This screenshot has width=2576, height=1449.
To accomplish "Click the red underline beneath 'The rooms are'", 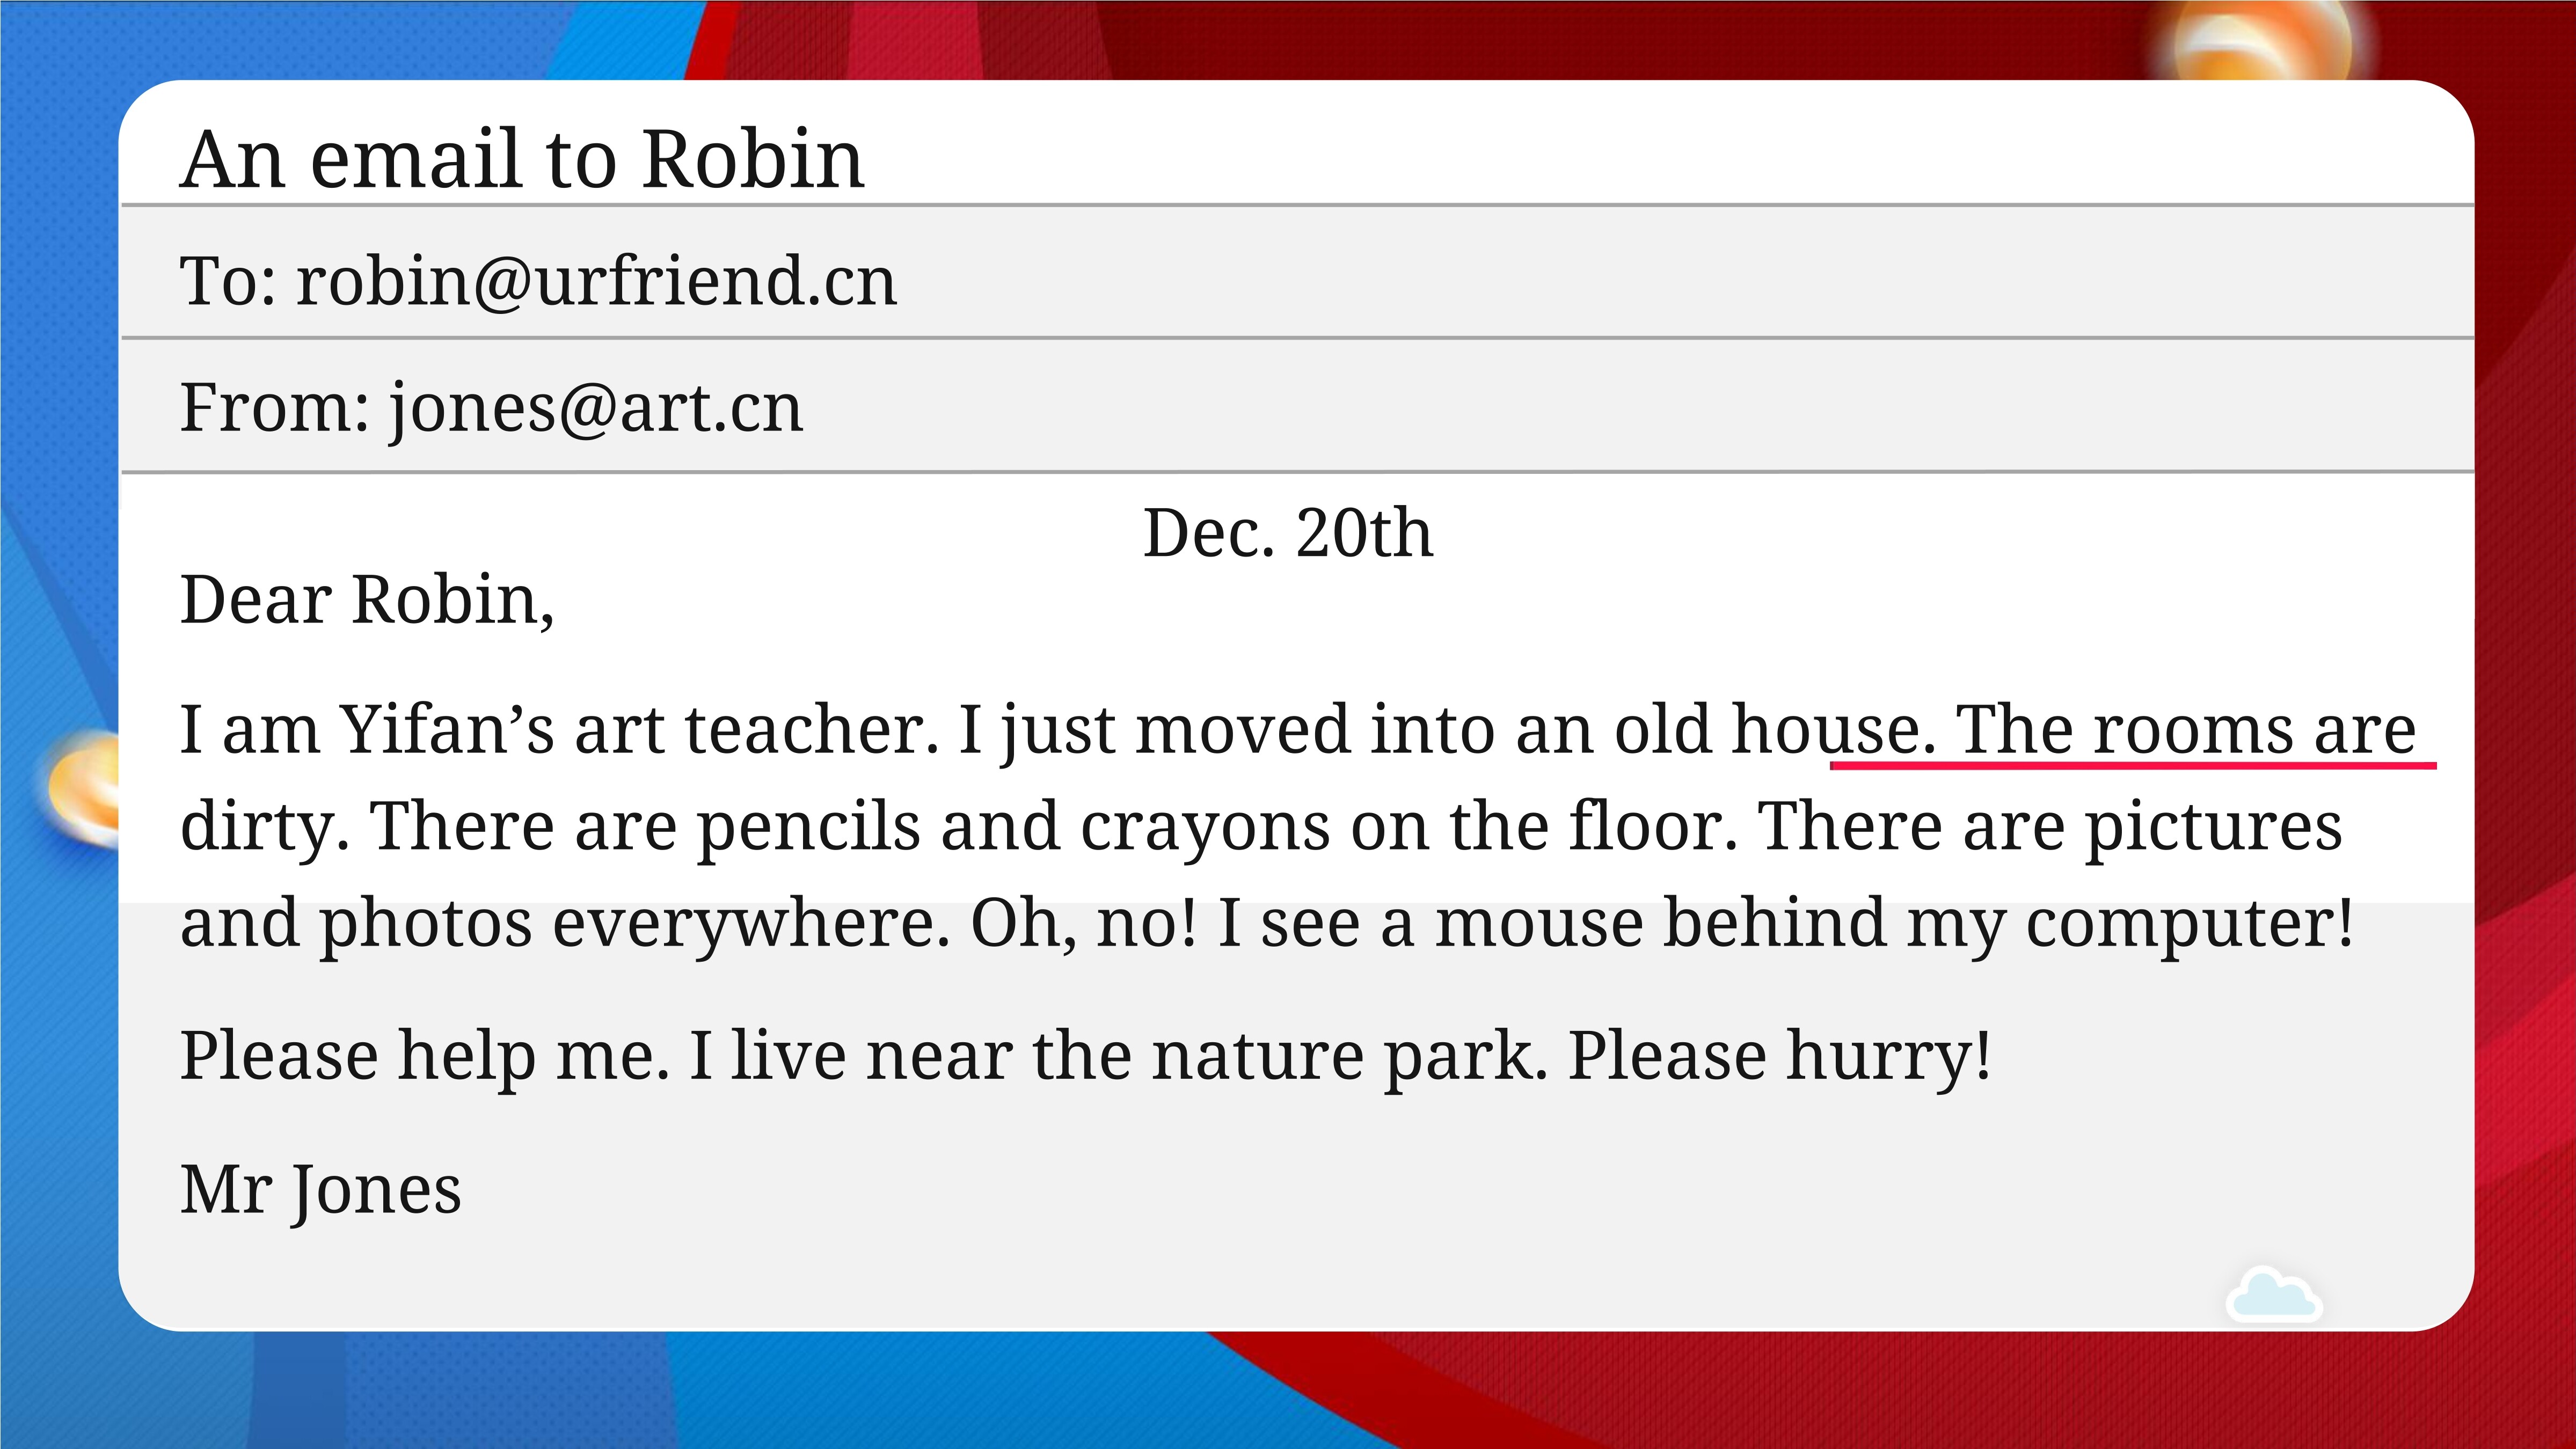I will pyautogui.click(x=2132, y=765).
